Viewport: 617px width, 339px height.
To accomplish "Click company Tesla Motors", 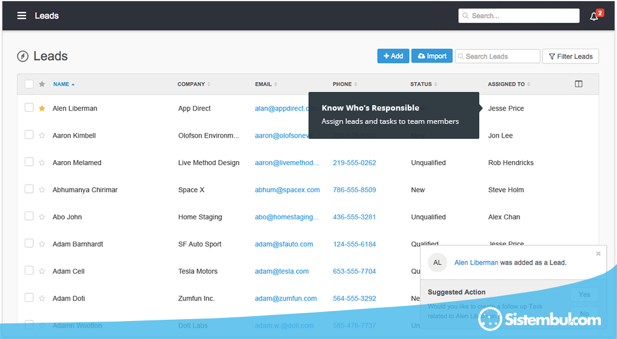I will tap(197, 271).
